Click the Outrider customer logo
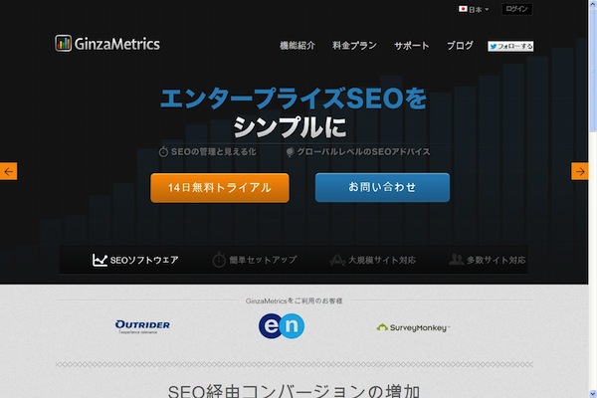Screen dimensions: 597x398 [142, 326]
